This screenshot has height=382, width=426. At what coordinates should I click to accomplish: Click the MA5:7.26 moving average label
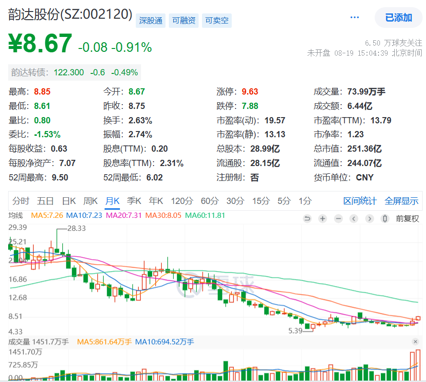pos(47,215)
